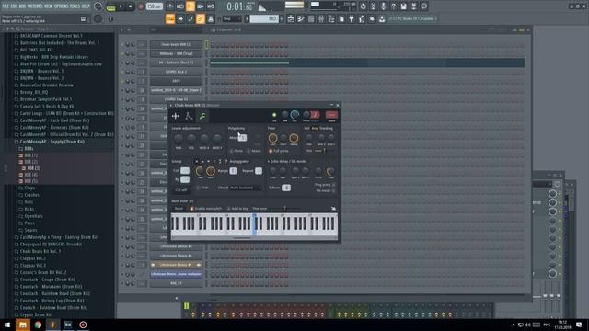Toggle the arpeggiator Slide option
The image size is (589, 331).
point(202,188)
